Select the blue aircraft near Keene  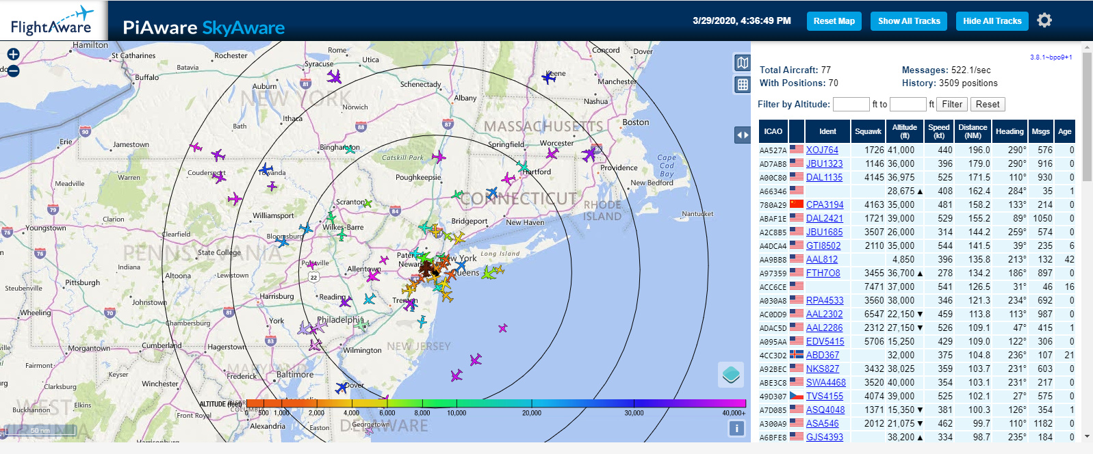549,77
